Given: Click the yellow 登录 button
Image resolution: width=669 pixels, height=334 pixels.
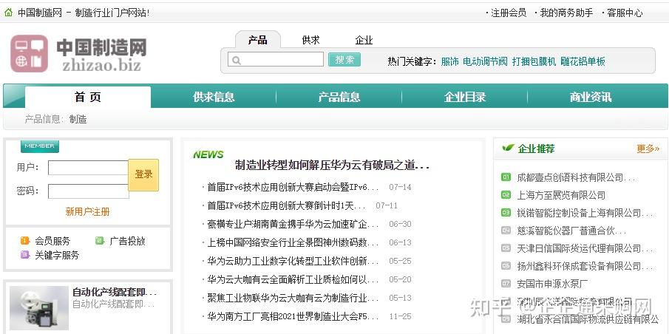Looking at the screenshot, I should pos(143,175).
